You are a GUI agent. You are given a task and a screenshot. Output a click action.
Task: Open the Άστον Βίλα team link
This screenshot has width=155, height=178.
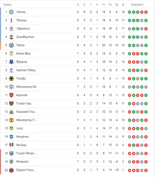coord(23,54)
